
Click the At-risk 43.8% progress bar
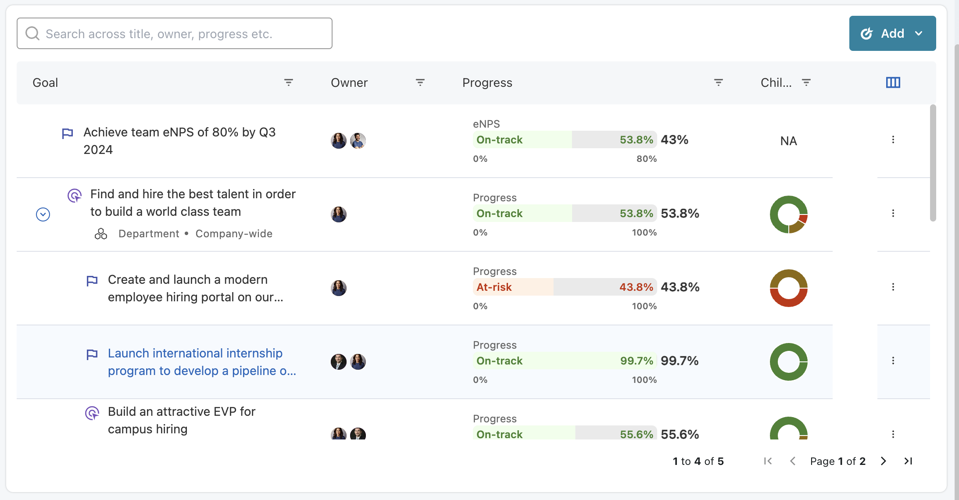click(565, 287)
